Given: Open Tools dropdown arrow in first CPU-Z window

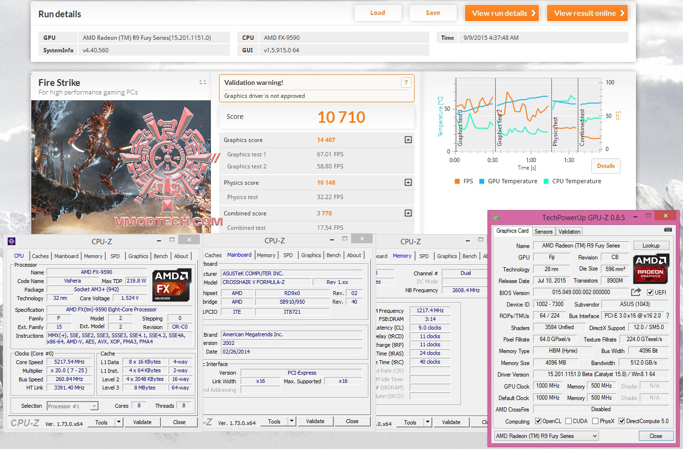Looking at the screenshot, I should 119,422.
